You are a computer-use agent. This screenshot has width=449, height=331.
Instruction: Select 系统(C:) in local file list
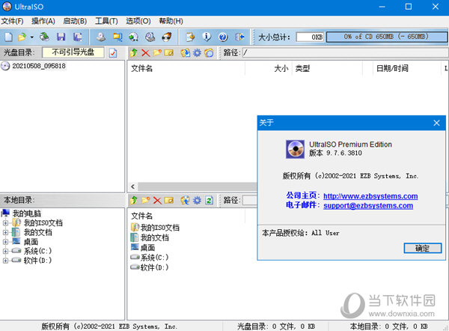(x=149, y=258)
